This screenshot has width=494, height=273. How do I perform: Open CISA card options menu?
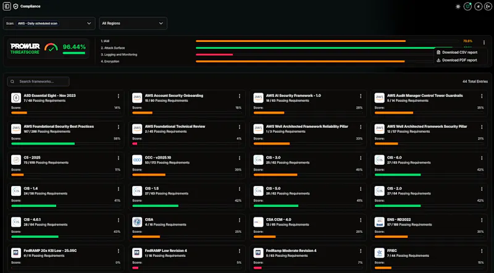coord(240,220)
